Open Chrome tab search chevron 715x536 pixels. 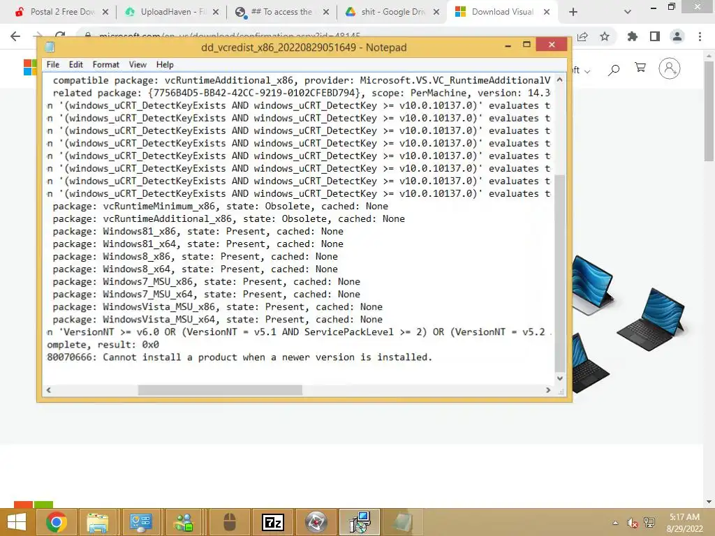click(628, 12)
